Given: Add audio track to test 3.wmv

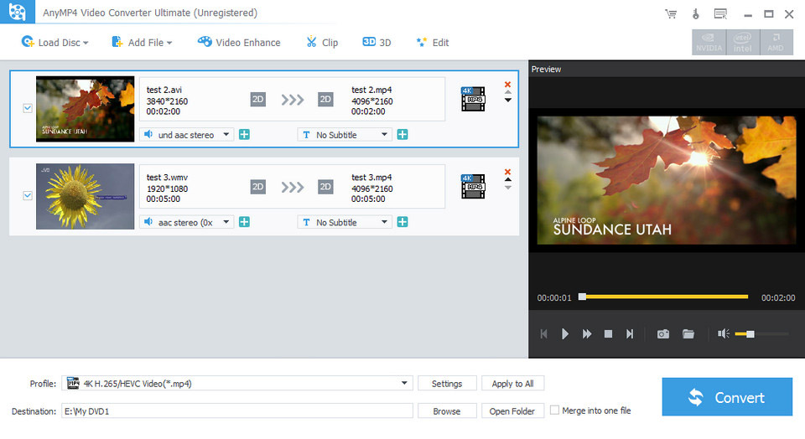Looking at the screenshot, I should [244, 222].
